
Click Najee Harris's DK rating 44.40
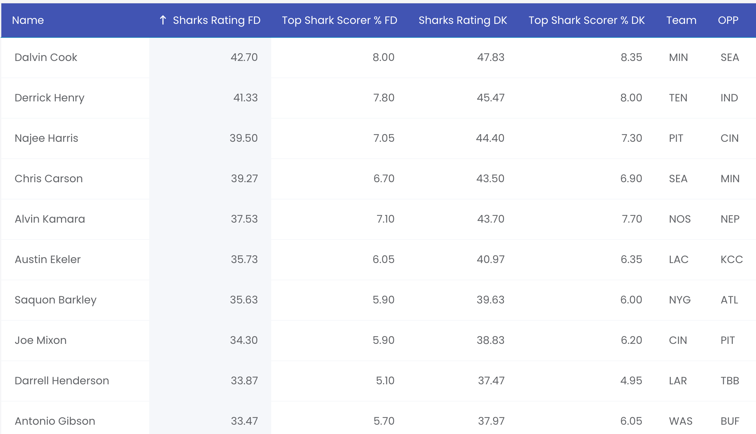point(490,138)
